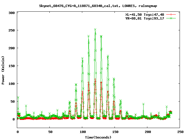Click the y-axis tick label 100

point(12,84)
